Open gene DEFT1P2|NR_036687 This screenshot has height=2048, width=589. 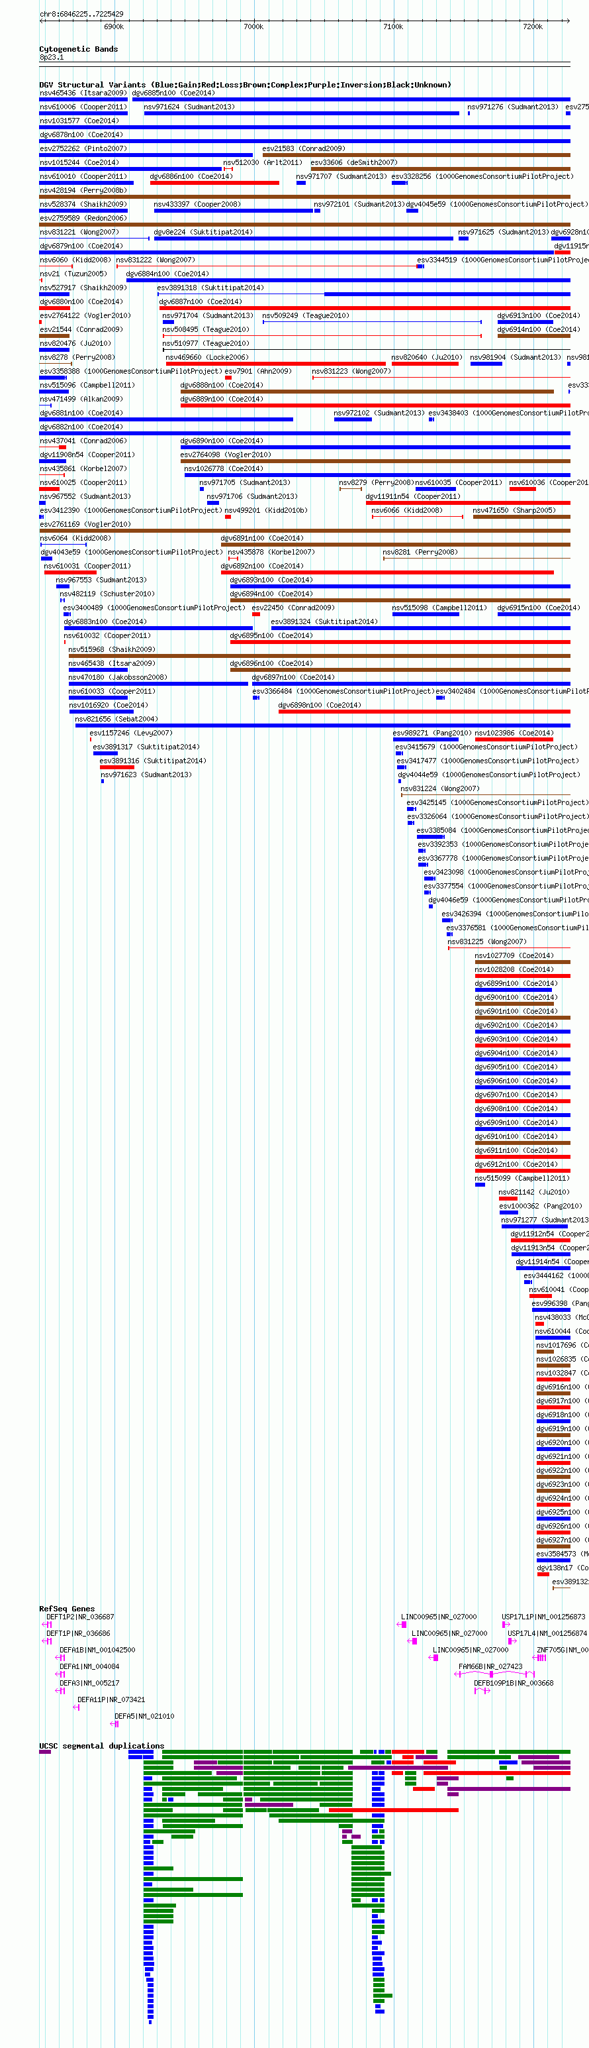[80, 1617]
